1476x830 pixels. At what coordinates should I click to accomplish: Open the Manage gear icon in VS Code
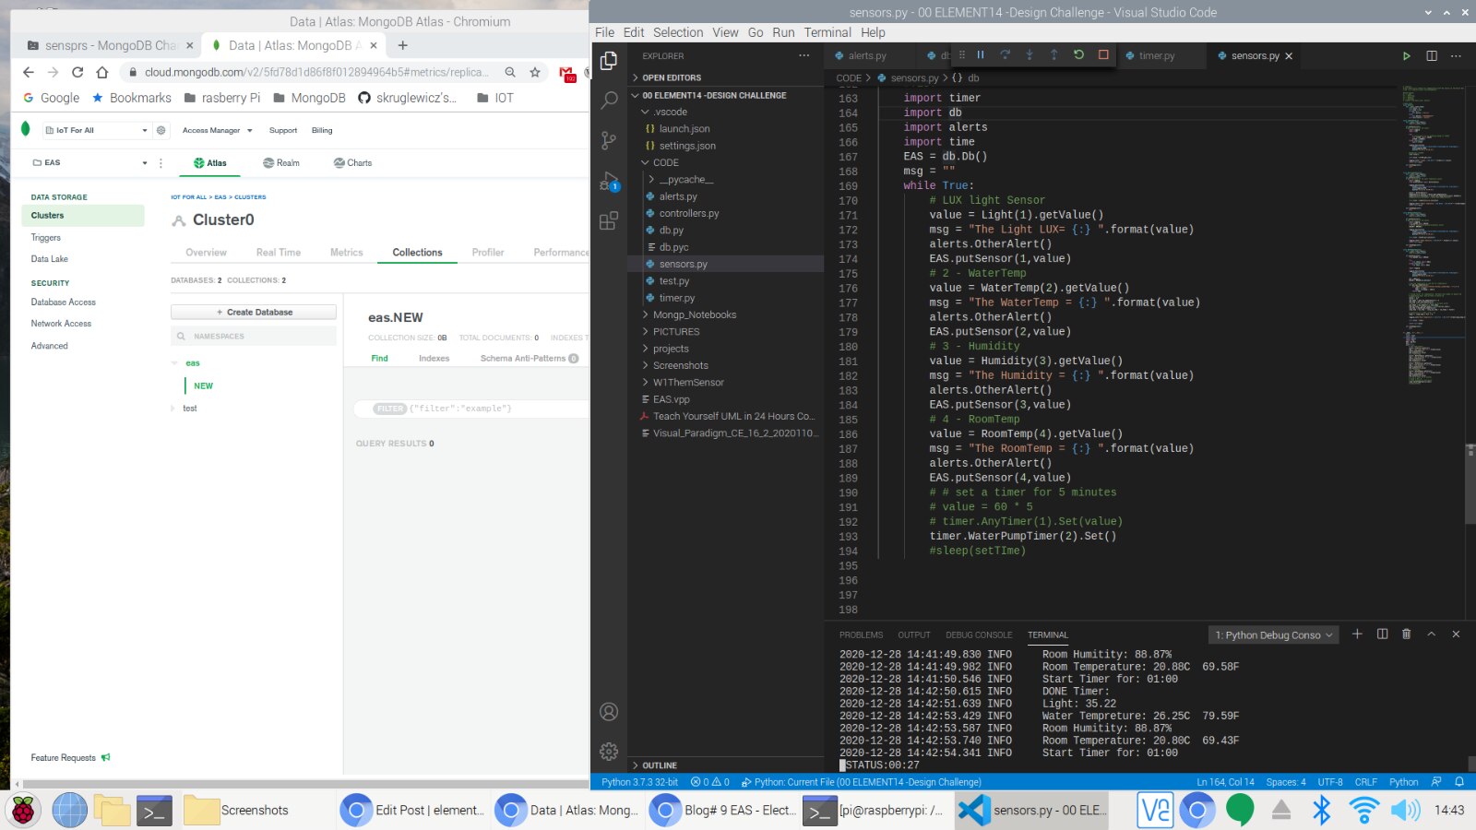pos(609,752)
